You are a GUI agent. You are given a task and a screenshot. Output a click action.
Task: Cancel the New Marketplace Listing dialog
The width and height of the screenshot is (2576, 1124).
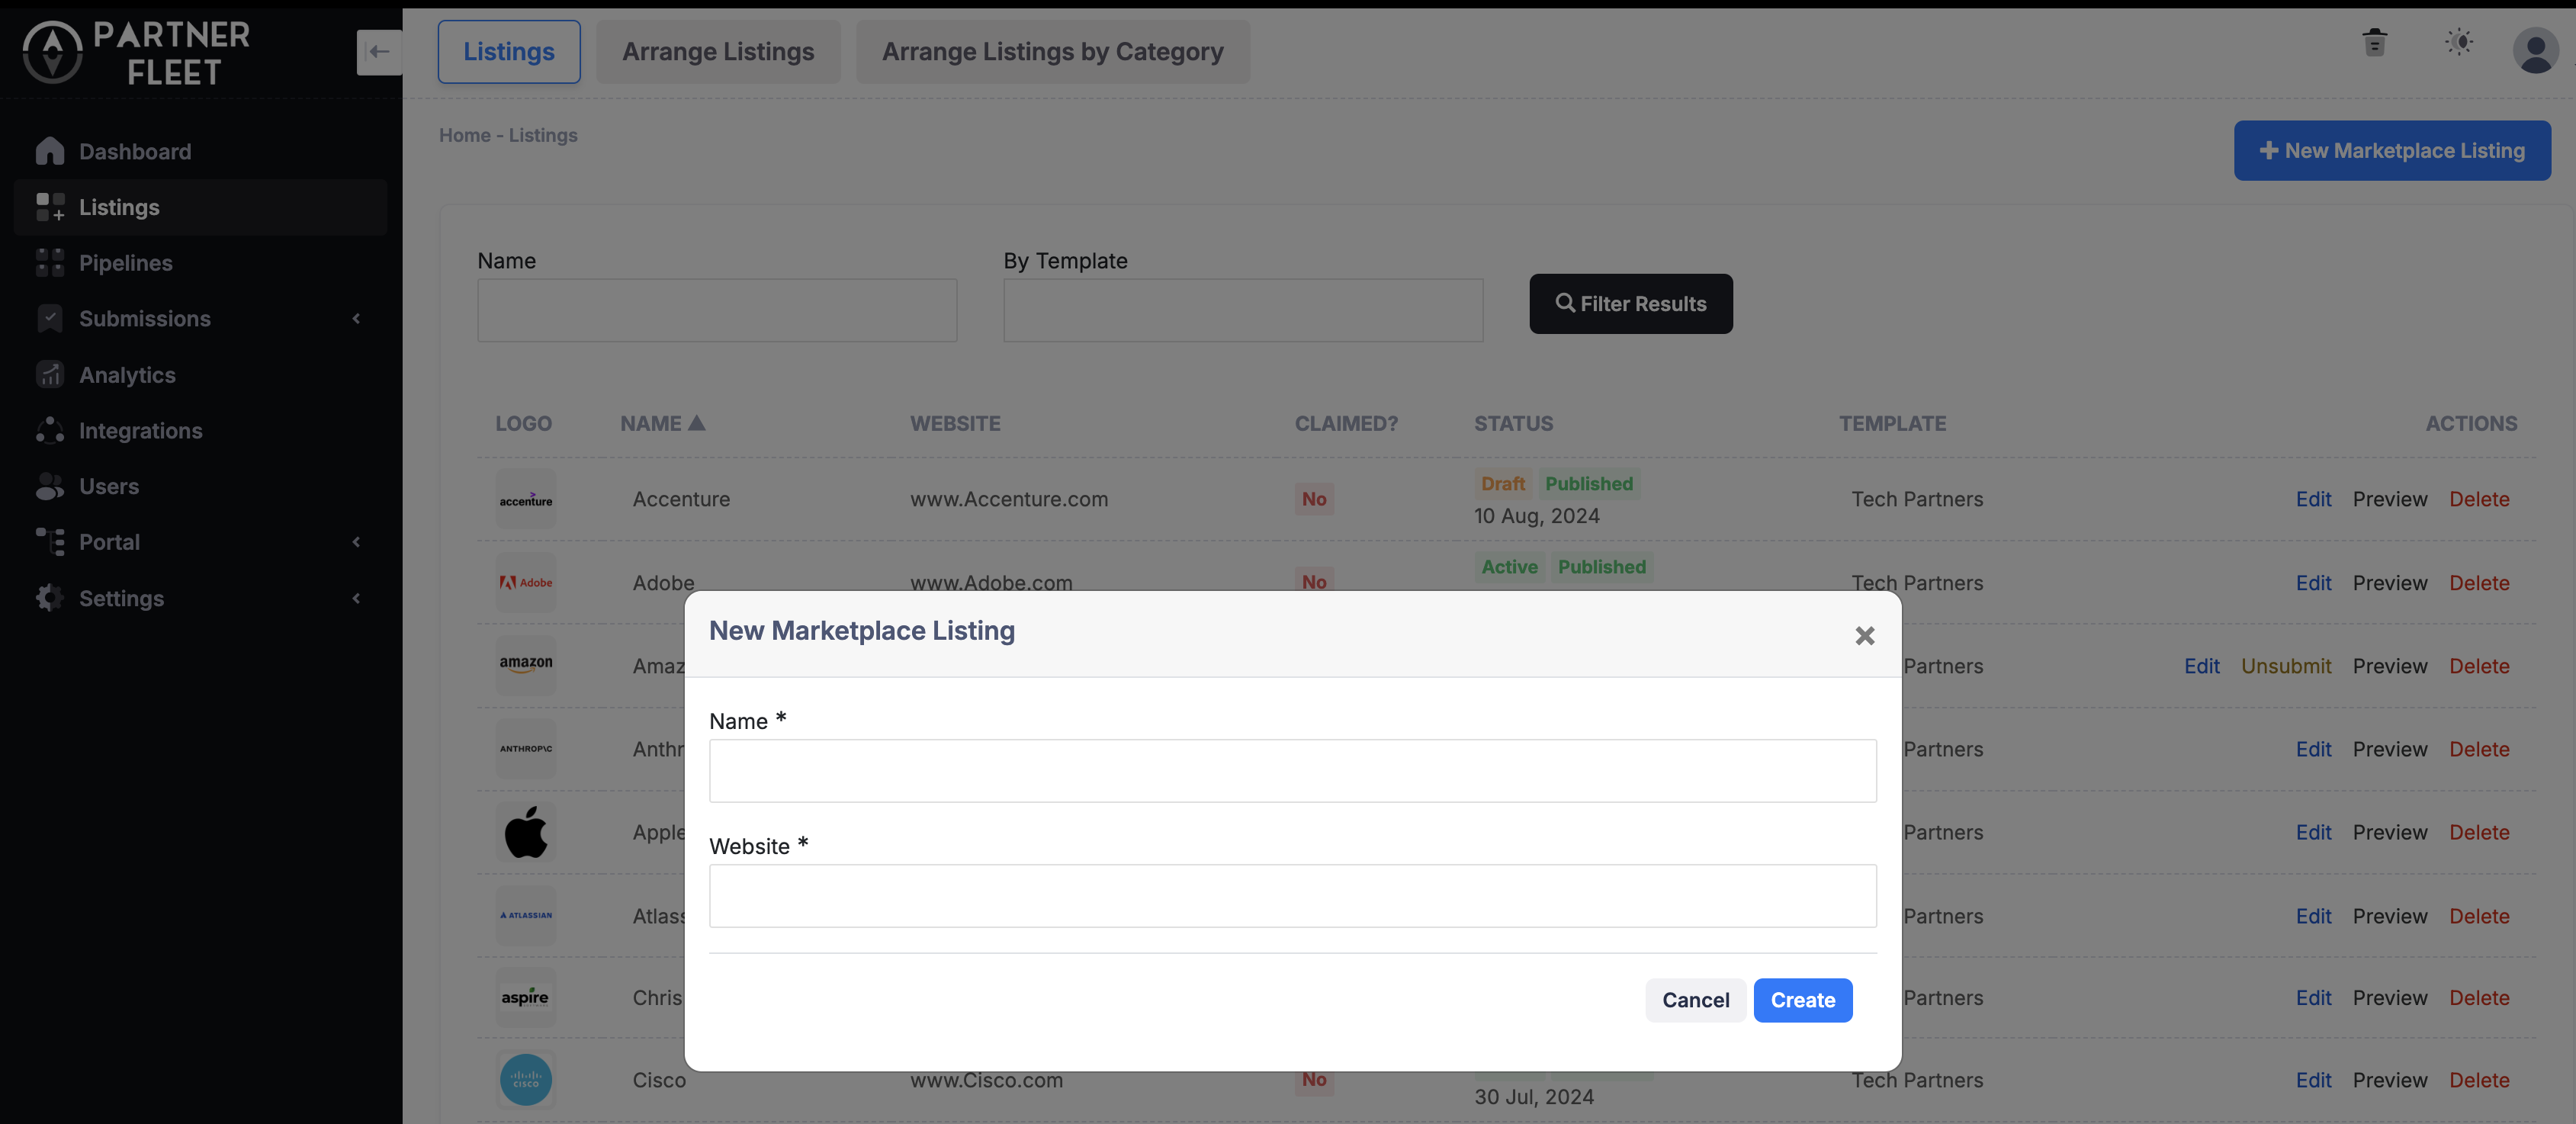click(x=1696, y=1000)
